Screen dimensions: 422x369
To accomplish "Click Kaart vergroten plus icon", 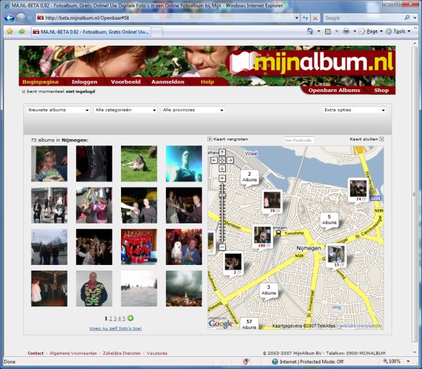I will click(210, 139).
